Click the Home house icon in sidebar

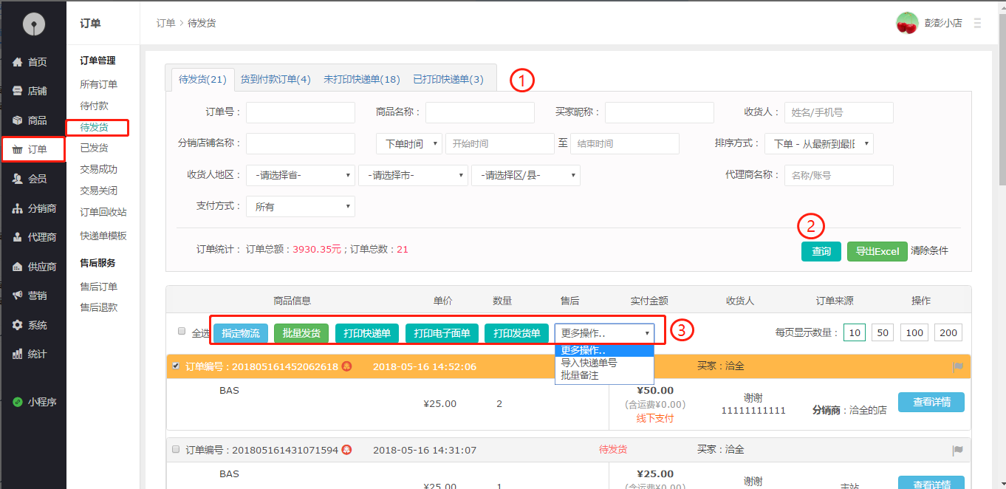(18, 62)
